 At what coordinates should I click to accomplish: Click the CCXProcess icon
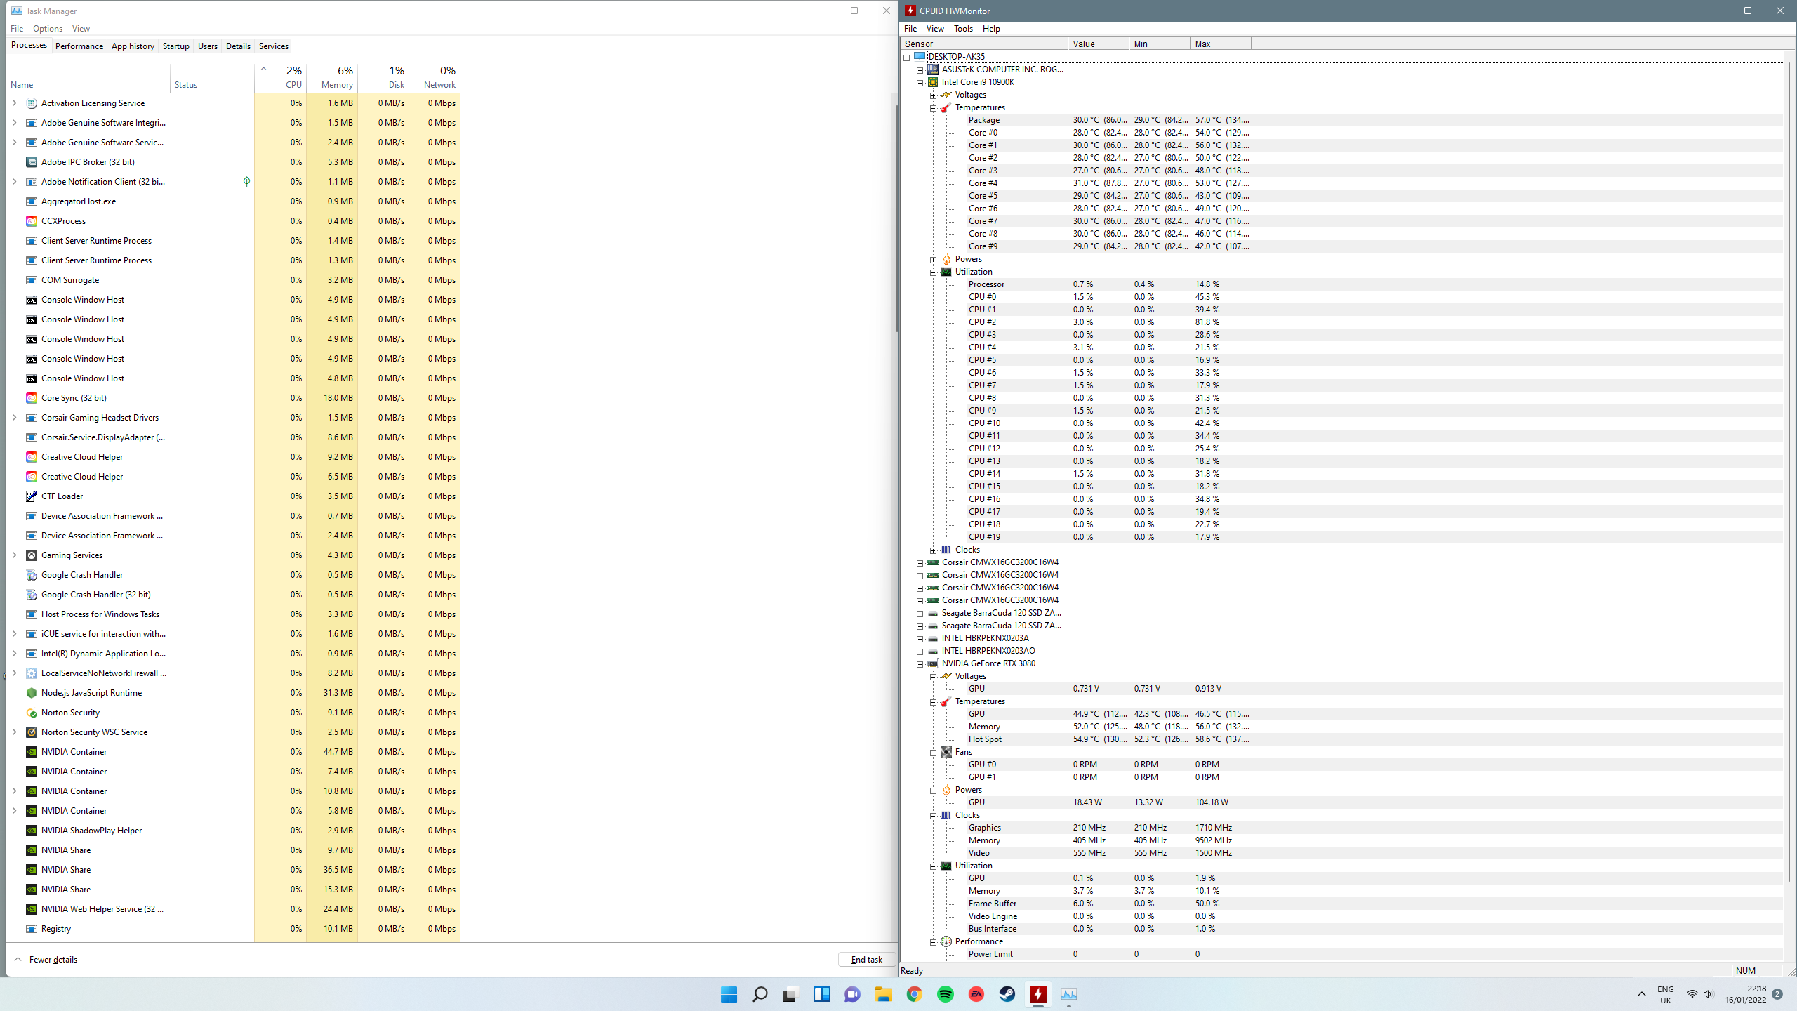coord(31,221)
